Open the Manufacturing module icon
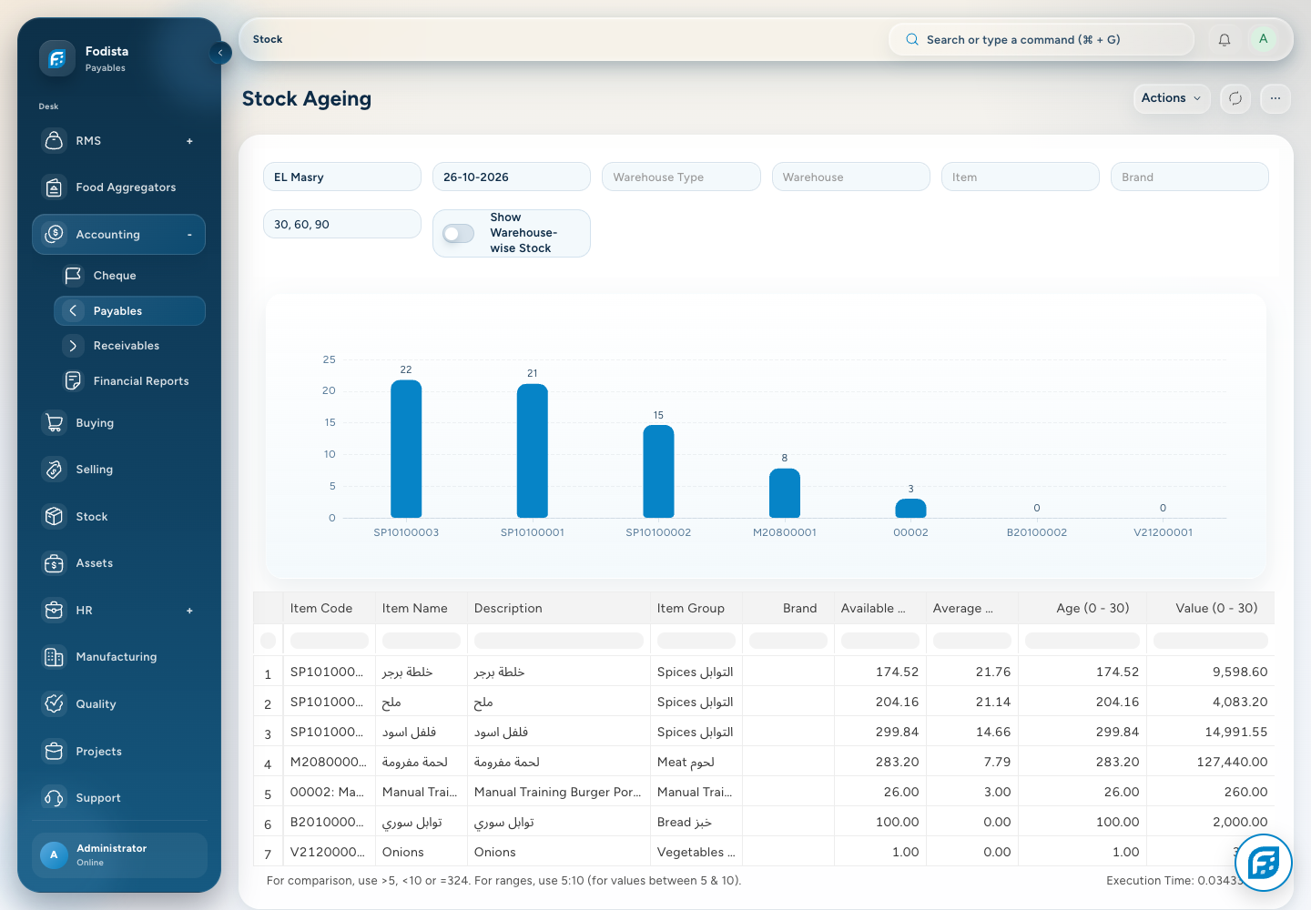 pyautogui.click(x=55, y=657)
